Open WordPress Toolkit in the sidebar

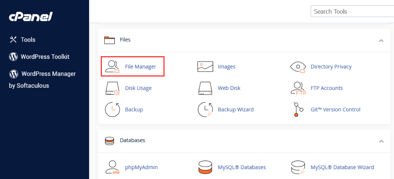click(39, 57)
